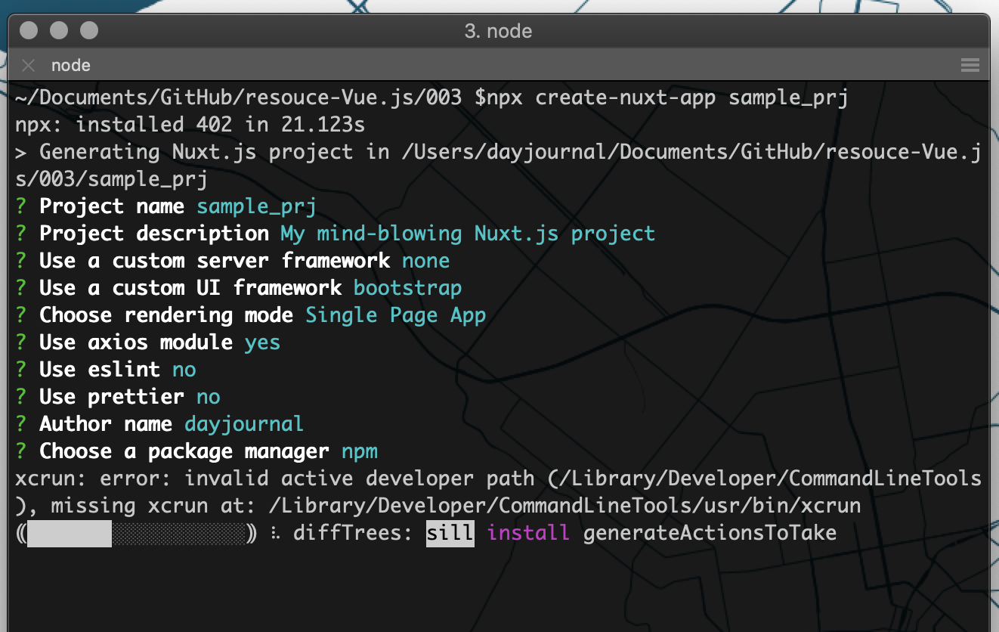The width and height of the screenshot is (999, 632).
Task: Click the 'Choose rendering mode' prompt
Action: coord(166,315)
